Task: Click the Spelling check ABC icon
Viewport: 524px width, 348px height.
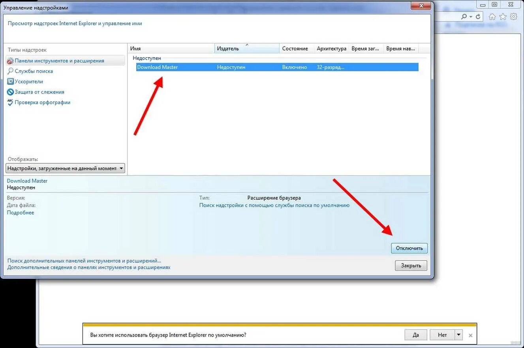Action: click(10, 102)
